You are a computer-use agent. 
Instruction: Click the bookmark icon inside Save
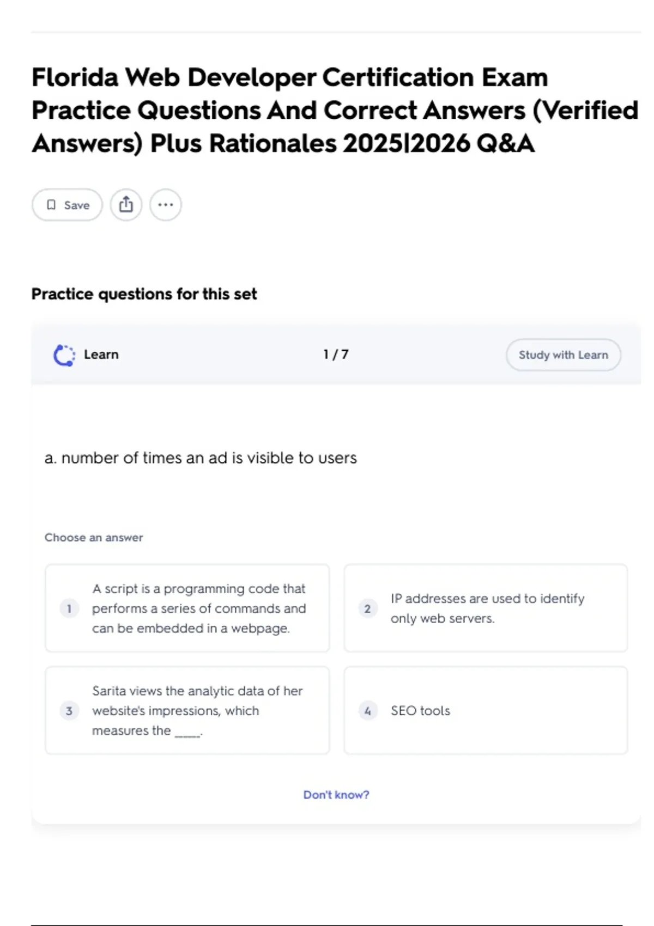coord(51,205)
